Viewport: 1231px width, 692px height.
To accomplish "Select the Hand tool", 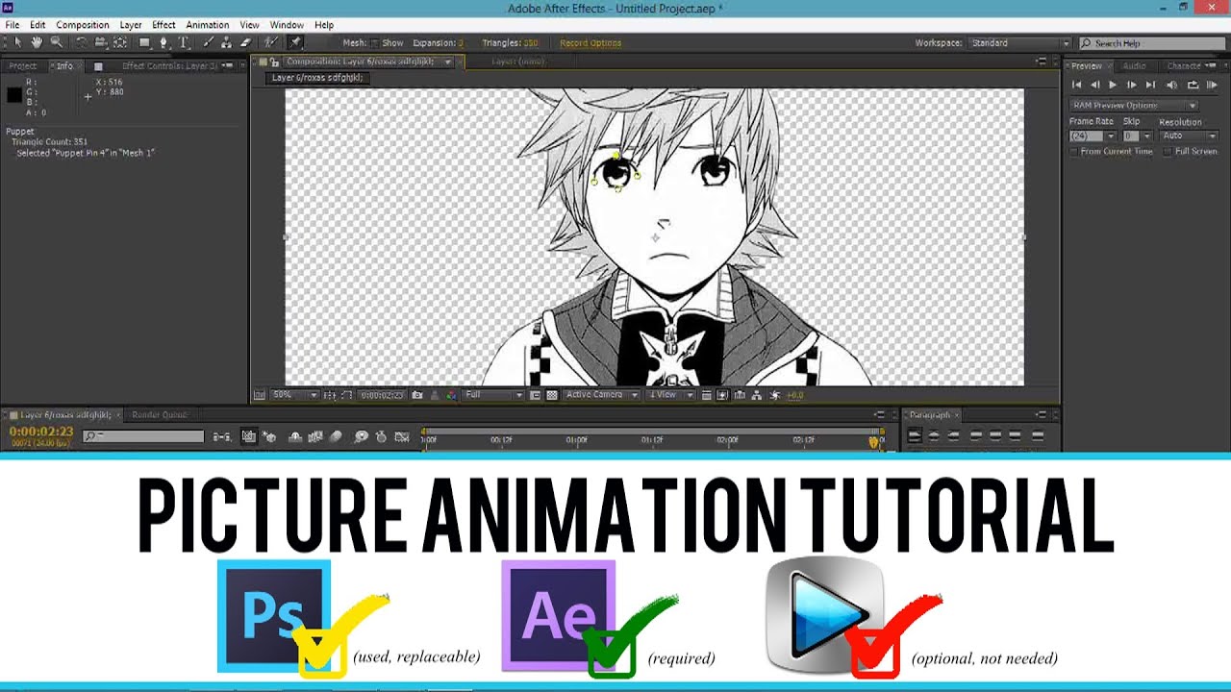I will click(37, 42).
